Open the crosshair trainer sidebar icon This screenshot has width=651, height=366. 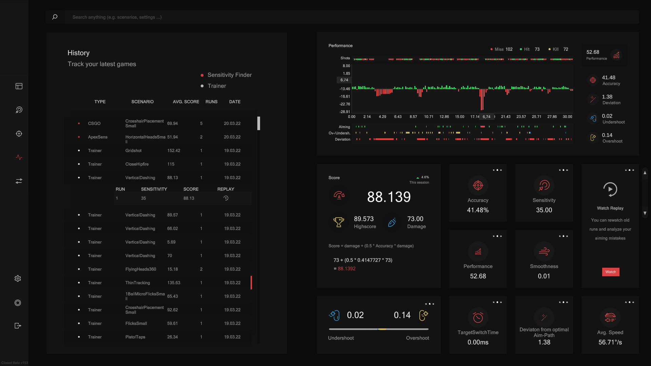[19, 134]
